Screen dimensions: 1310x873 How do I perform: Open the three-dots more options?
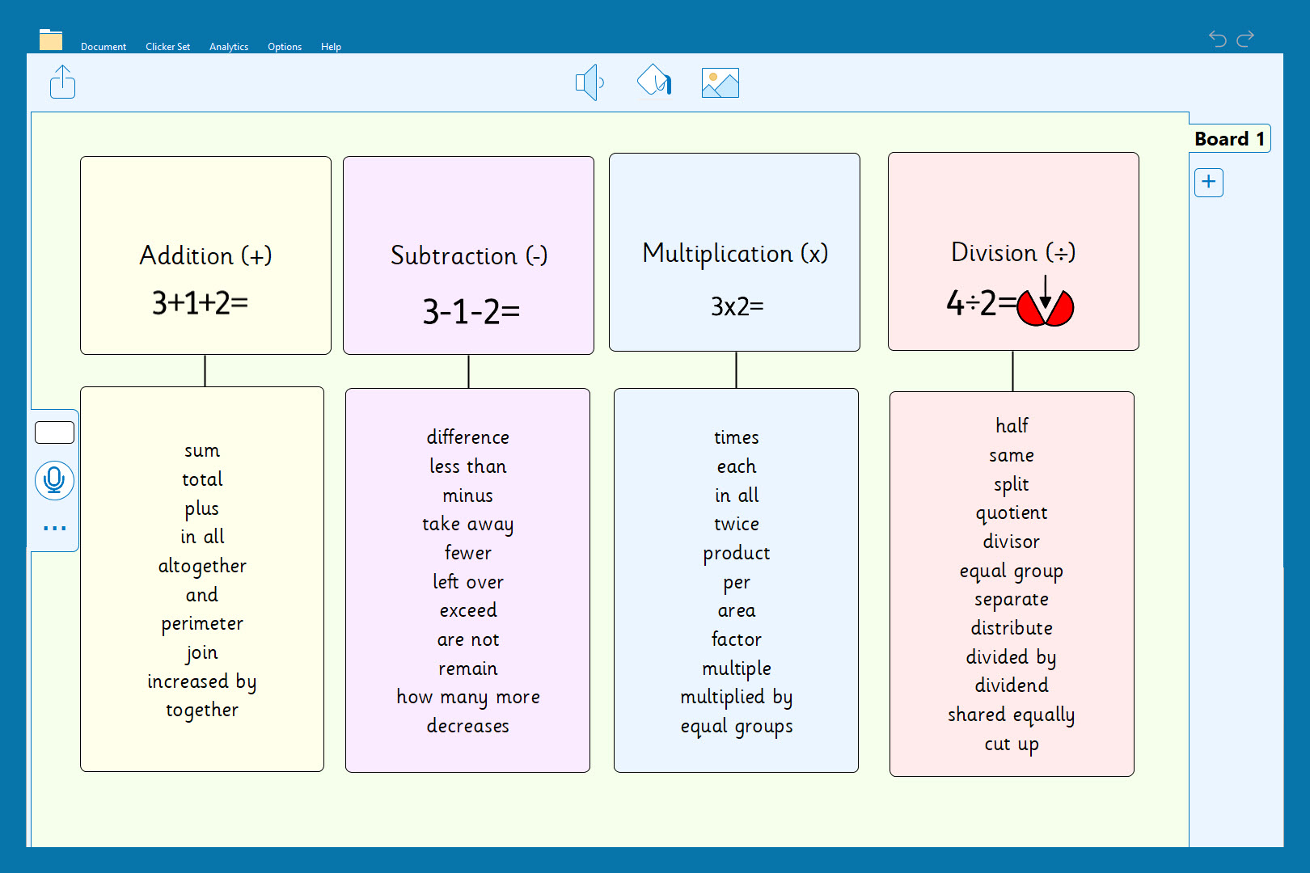point(54,528)
